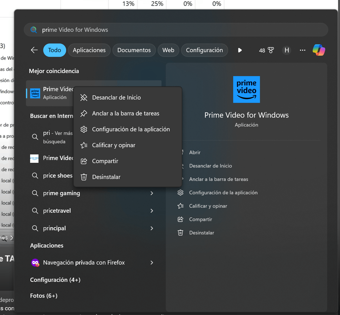Click Configuración de la aplicación in preview panel
The image size is (340, 315).
click(223, 193)
